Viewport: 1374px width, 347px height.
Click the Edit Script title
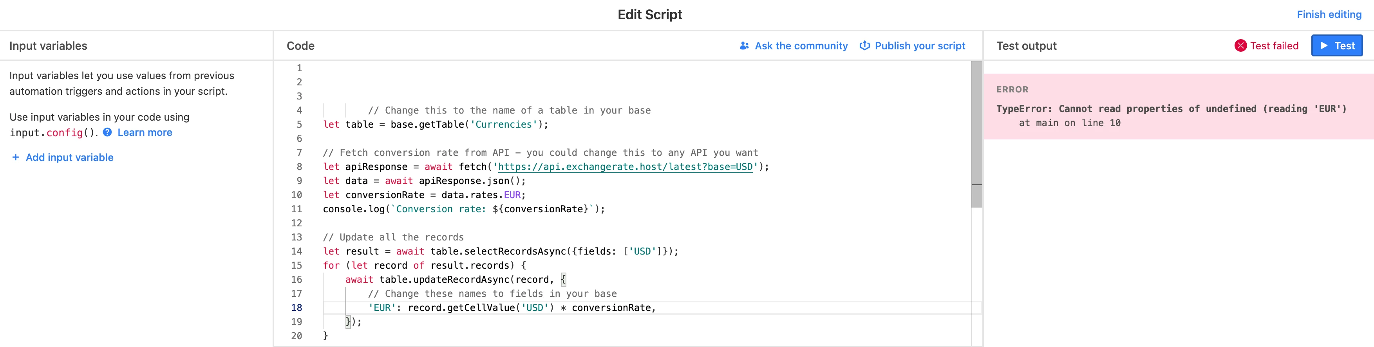tap(649, 14)
